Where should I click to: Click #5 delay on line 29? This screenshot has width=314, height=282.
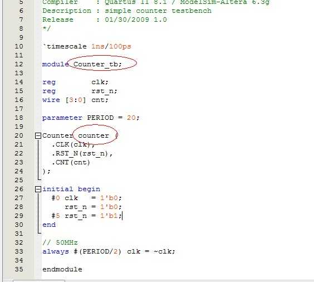pos(56,216)
